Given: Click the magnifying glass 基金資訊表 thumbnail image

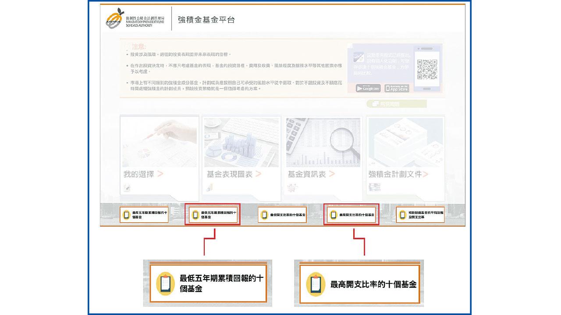Looking at the screenshot, I should 323,142.
